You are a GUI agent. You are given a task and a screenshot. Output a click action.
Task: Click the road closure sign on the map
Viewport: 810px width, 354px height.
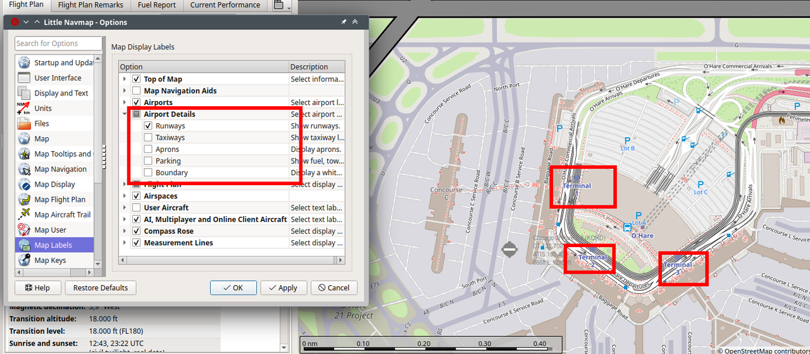pos(510,249)
